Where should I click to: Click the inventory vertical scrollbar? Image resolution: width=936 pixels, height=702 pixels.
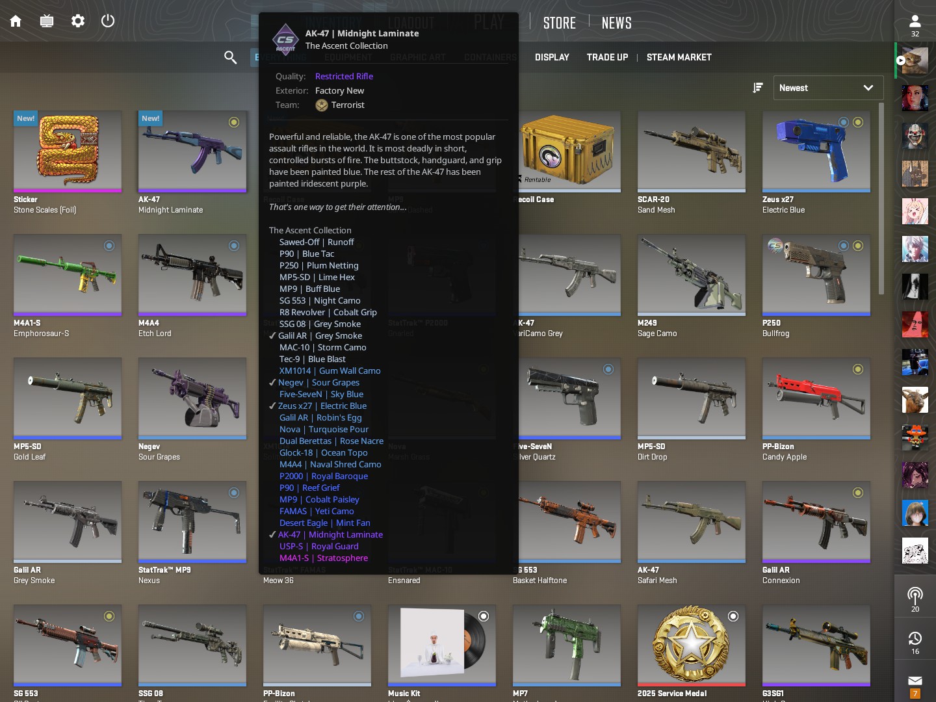pos(881,198)
